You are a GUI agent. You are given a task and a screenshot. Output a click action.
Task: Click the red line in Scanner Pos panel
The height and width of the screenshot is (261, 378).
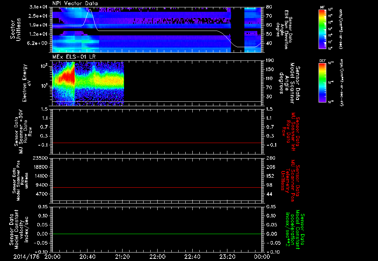[157, 187]
